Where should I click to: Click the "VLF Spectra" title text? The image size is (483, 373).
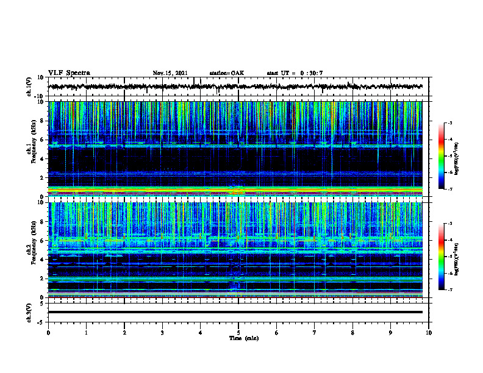(x=69, y=73)
